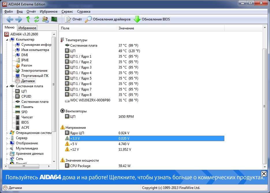Switch to the Избранное tab in sidebar
Image resolution: width=270 pixels, height=193 pixels.
tap(27, 28)
